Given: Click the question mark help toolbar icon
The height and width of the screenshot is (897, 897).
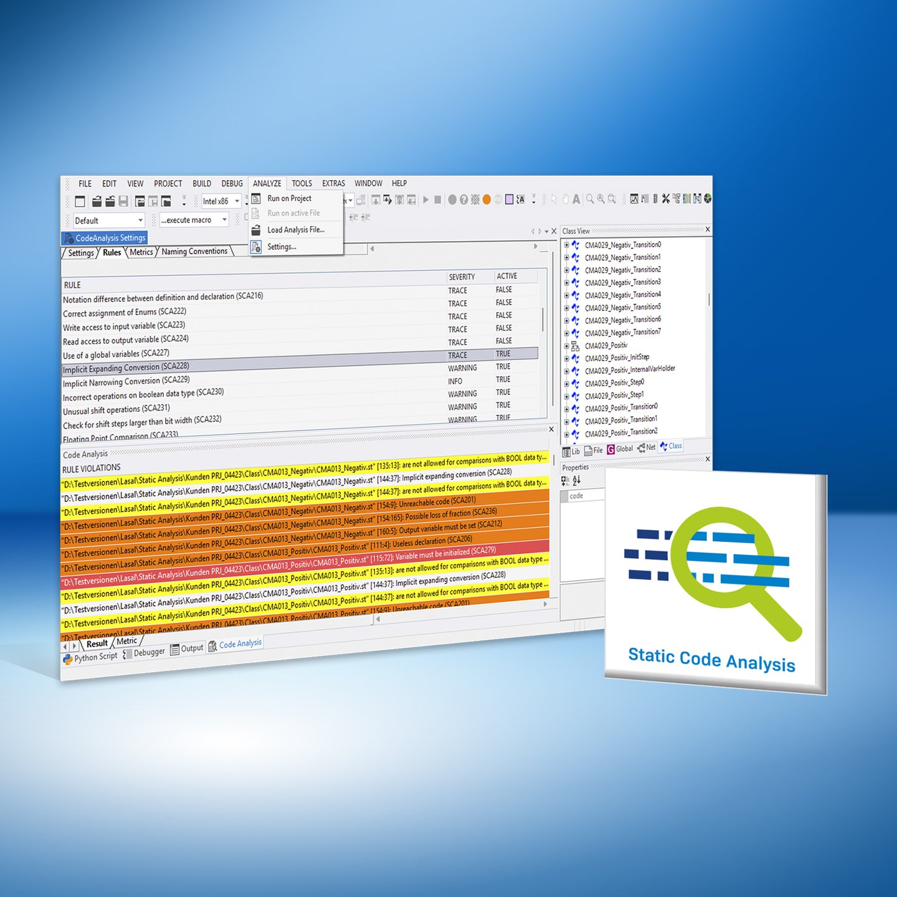Looking at the screenshot, I should click(x=463, y=199).
